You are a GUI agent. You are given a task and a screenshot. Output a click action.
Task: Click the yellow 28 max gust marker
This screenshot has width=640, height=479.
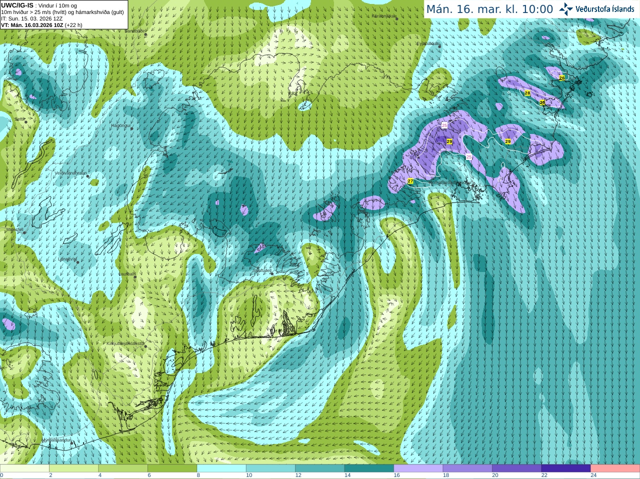tap(527, 93)
